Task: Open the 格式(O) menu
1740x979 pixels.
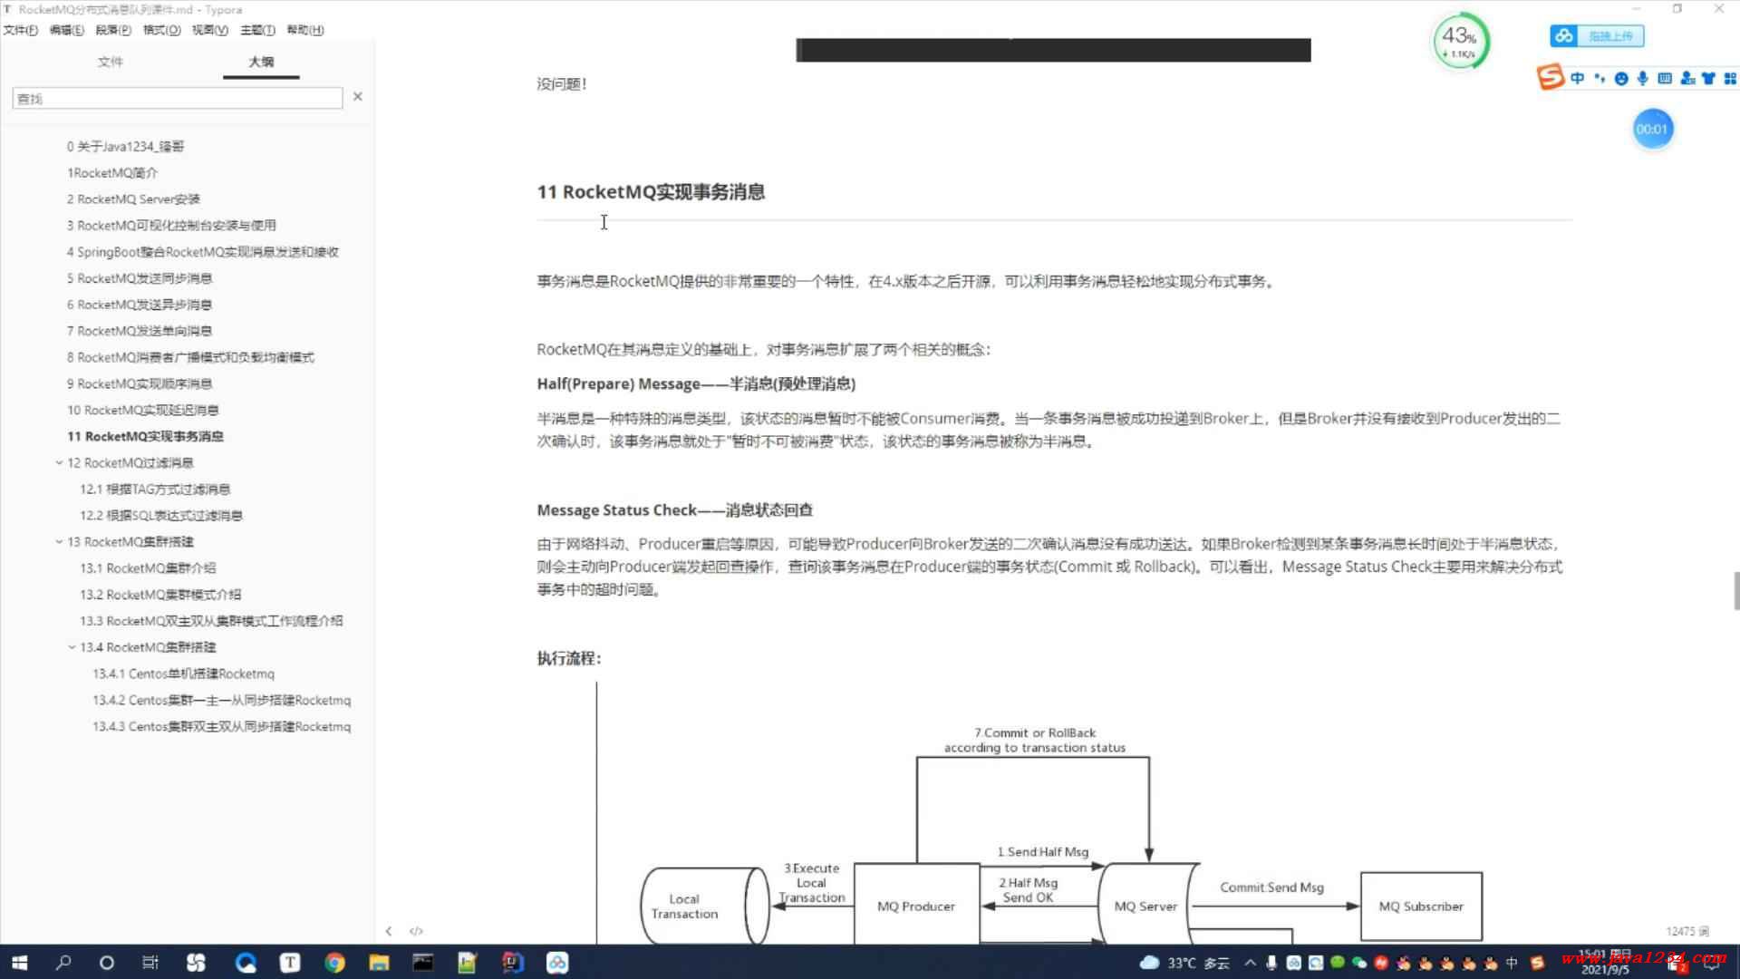Action: click(162, 30)
